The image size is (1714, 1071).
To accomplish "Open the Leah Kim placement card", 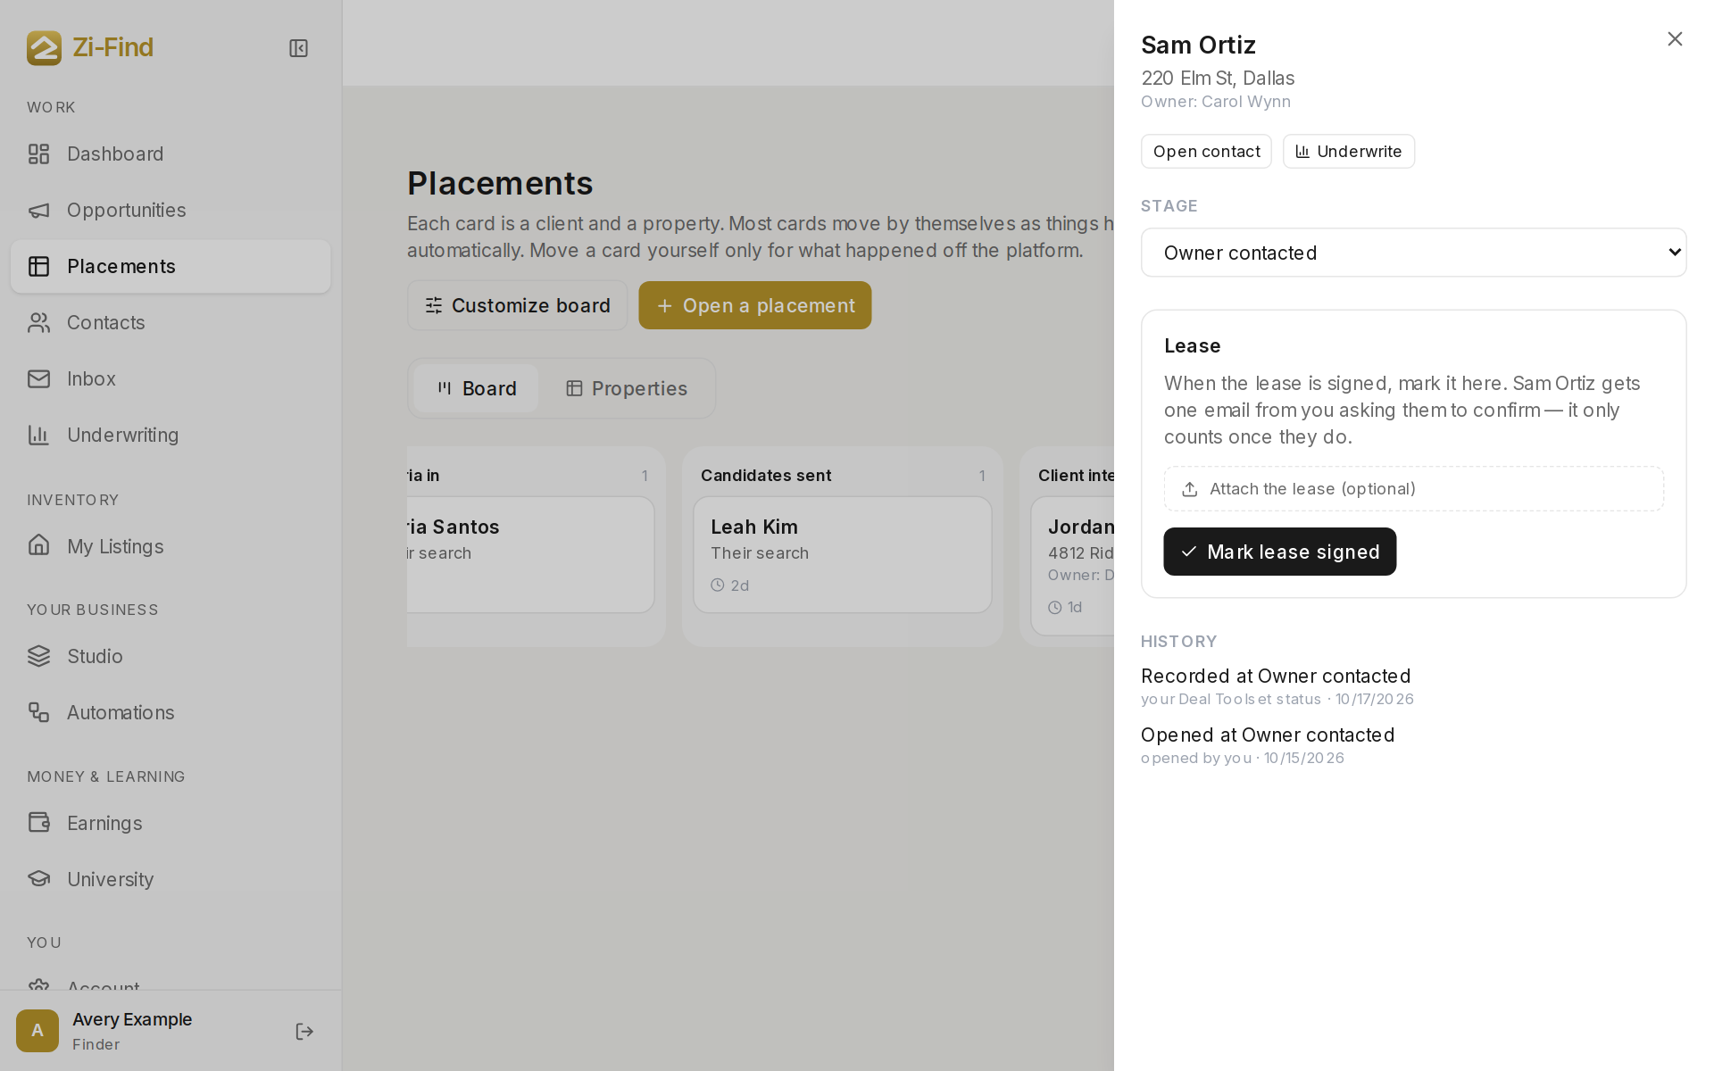I will coord(842,554).
